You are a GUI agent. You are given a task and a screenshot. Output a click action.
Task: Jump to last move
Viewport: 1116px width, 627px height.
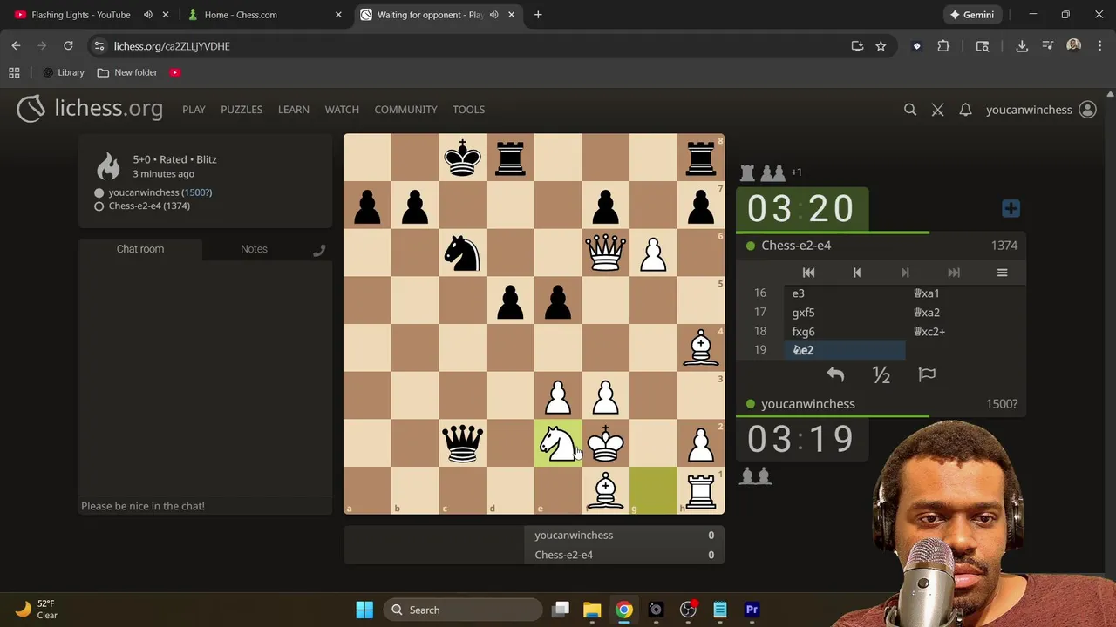954,273
